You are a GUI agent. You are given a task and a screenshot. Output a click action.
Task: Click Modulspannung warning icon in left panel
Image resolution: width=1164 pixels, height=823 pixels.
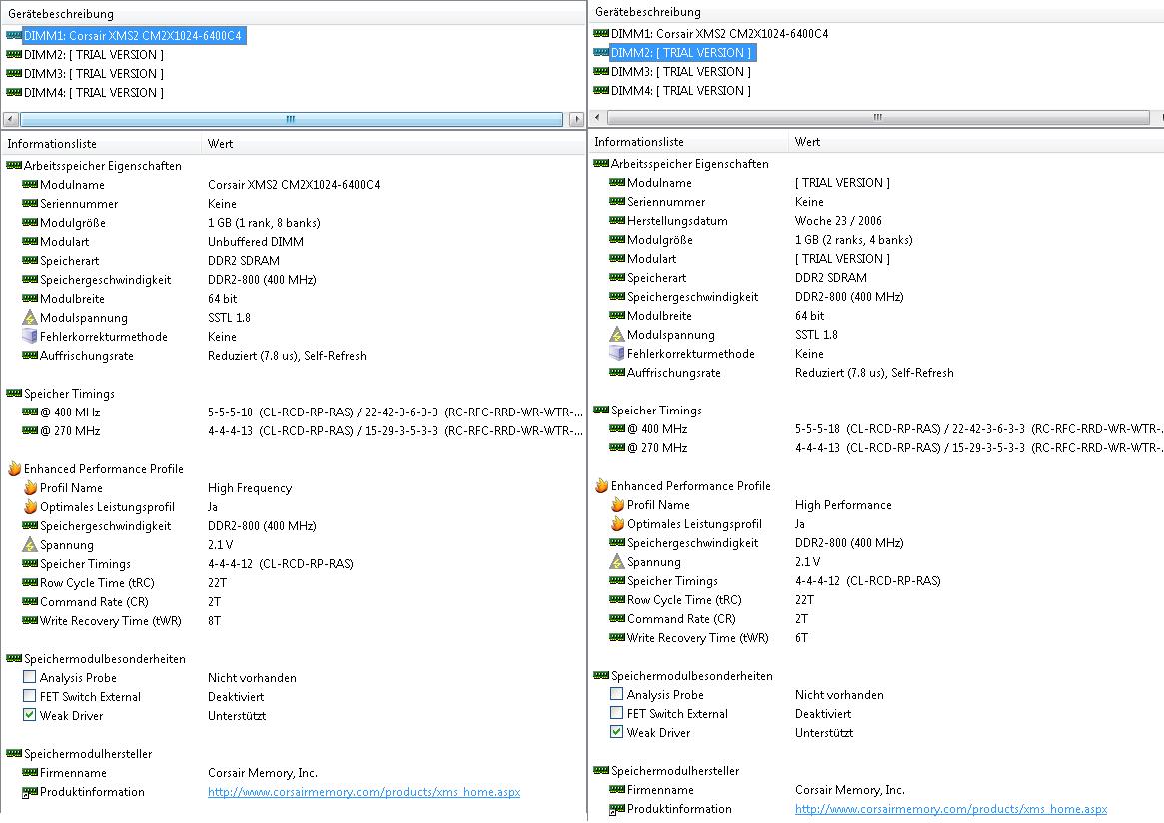click(x=30, y=318)
